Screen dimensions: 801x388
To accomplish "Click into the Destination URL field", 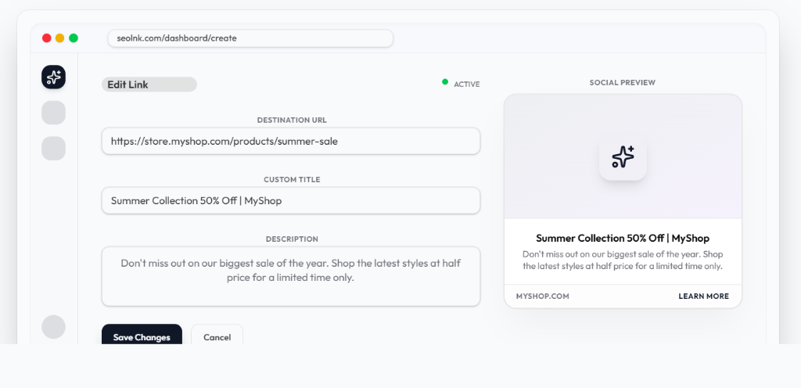I will [x=290, y=142].
